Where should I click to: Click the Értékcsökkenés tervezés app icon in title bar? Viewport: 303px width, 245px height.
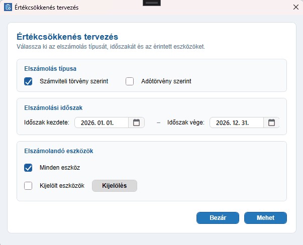[x=8, y=8]
